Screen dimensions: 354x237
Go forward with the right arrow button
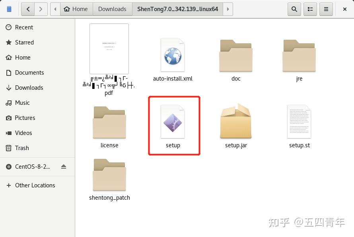pyautogui.click(x=41, y=9)
